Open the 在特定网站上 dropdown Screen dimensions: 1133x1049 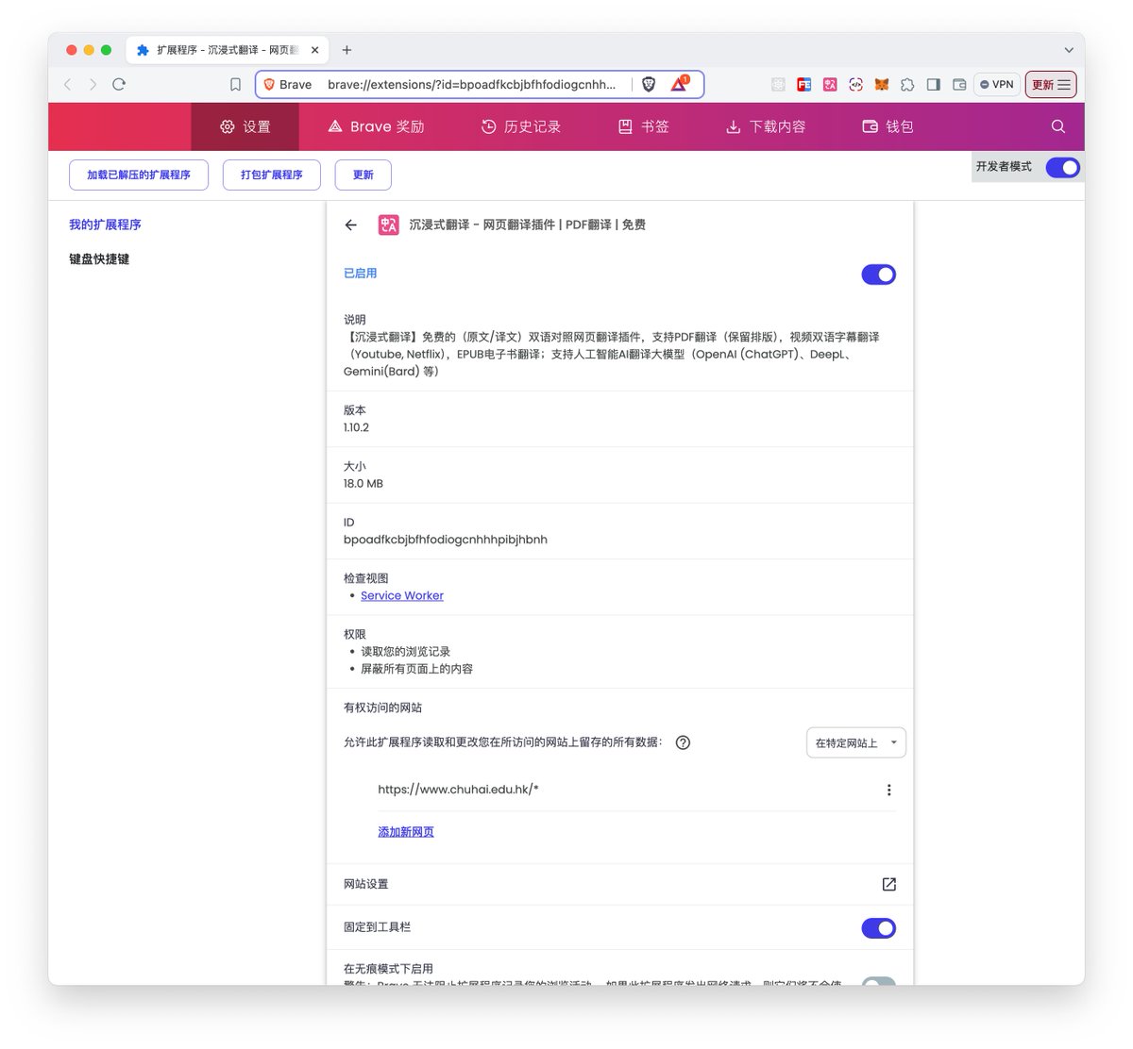tap(856, 742)
